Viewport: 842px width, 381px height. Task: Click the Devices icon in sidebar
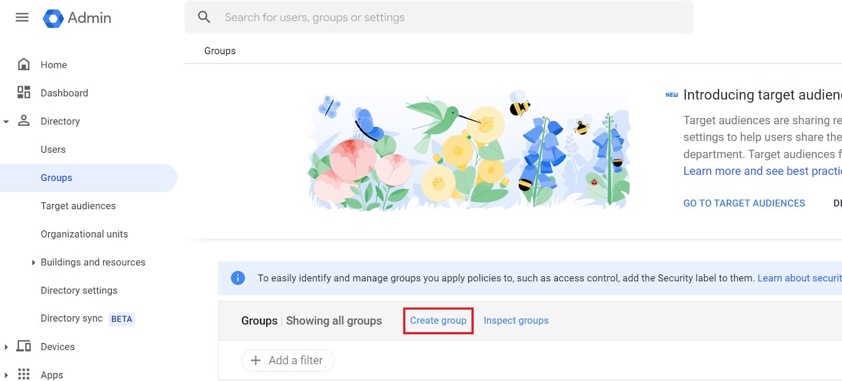(24, 346)
